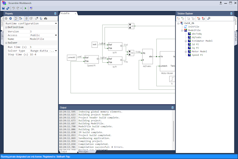Viewport: 238px width, 159px height.
Task: Toggle the Motor Model tree expander
Action: coord(186,52)
